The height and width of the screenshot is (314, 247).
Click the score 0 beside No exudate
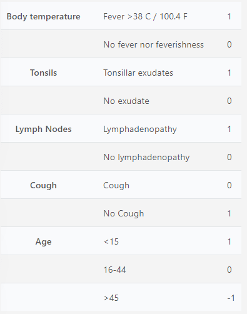(x=229, y=101)
